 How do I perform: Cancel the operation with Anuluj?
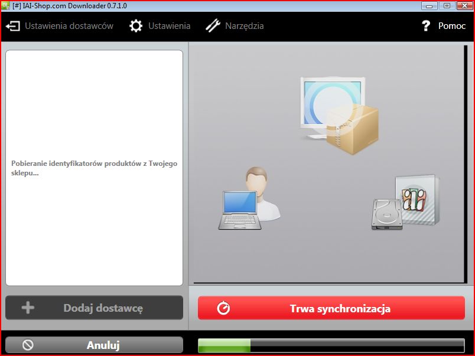point(94,345)
